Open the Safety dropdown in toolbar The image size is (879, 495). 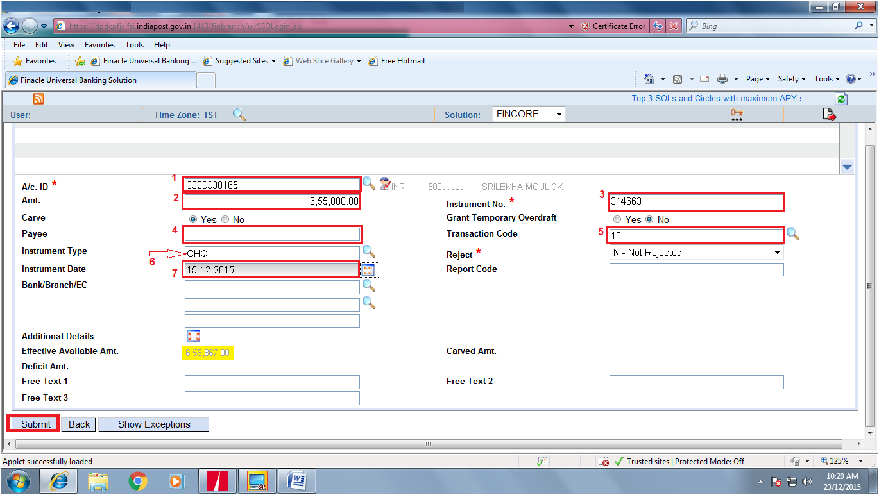click(792, 78)
